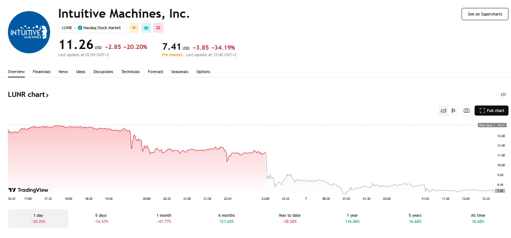Click the orange sun badge icon
Image resolution: width=511 pixels, height=238 pixels.
[134, 28]
